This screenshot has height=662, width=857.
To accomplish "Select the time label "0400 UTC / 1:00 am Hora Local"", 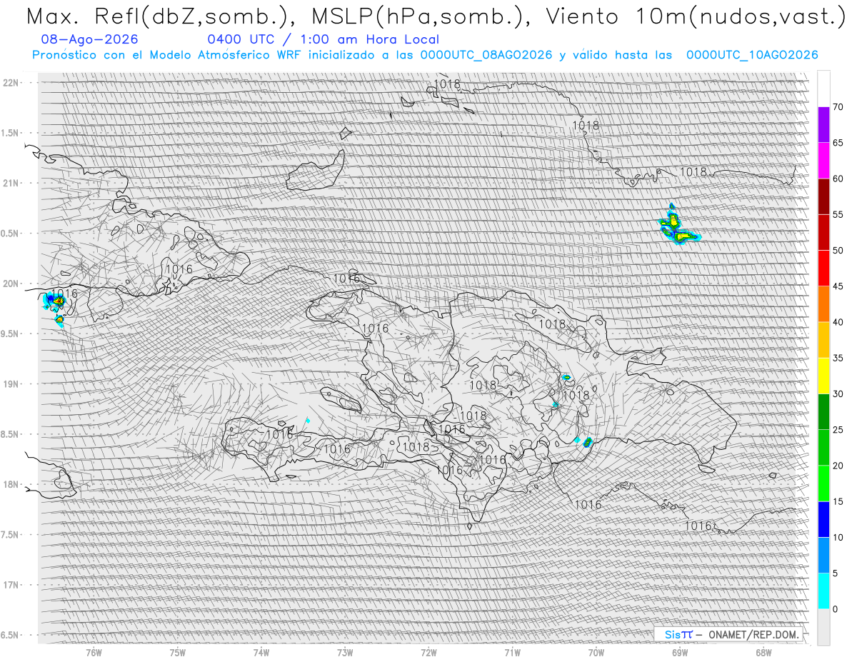I will click(x=323, y=39).
